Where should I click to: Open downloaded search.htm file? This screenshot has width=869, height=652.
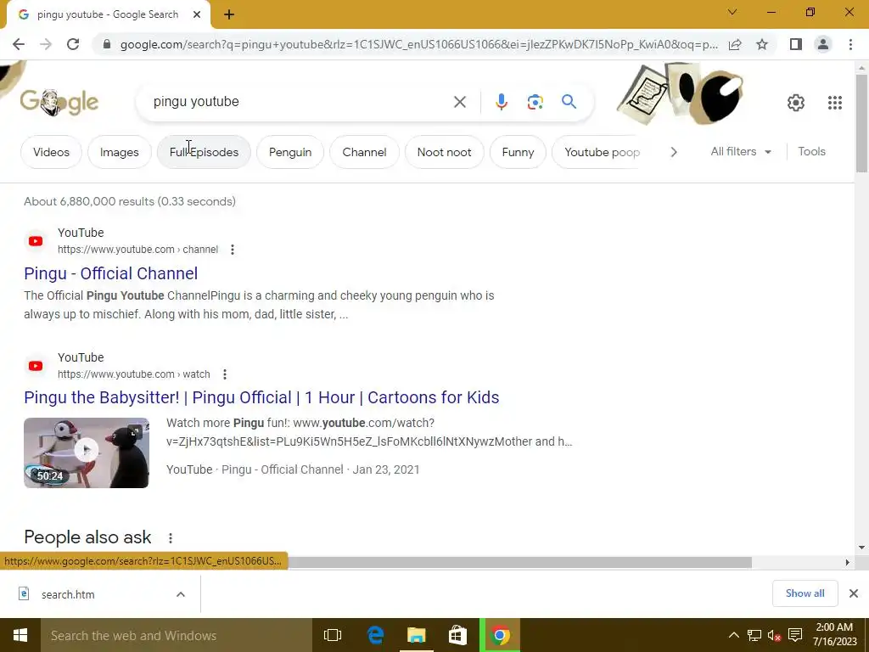point(68,594)
